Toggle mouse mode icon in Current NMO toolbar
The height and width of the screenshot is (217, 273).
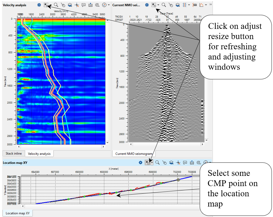pos(171,5)
